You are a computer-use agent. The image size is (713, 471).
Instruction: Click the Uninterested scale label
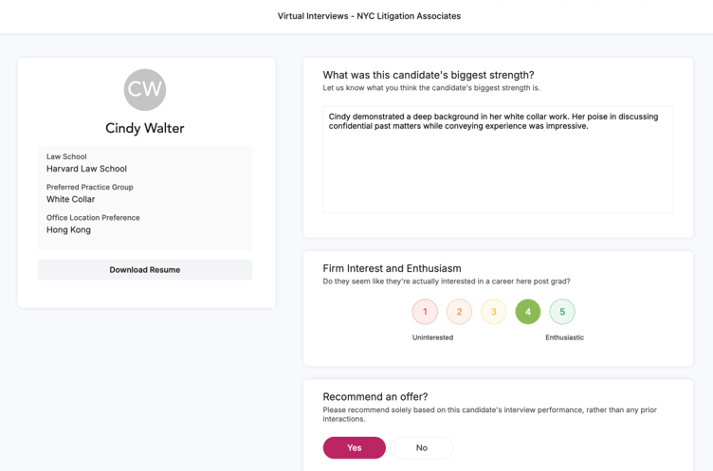[x=432, y=337]
